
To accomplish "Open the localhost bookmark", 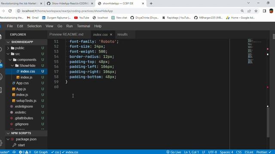I will click(100, 18).
